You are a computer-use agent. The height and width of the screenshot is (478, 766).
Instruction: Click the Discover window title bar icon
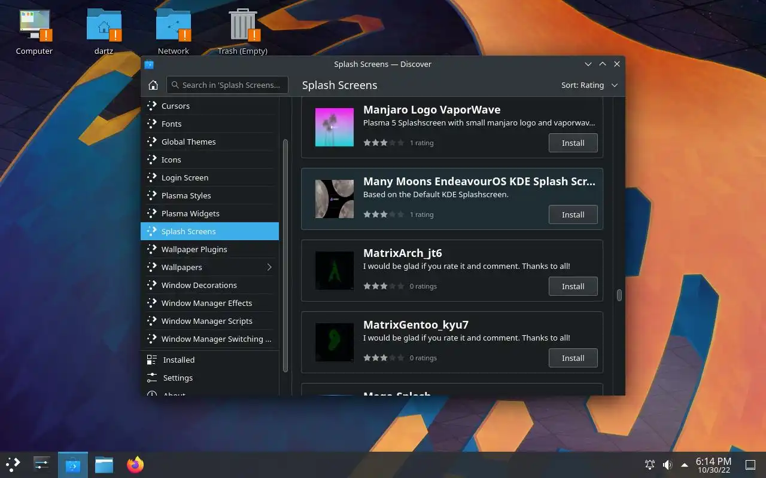pyautogui.click(x=149, y=64)
